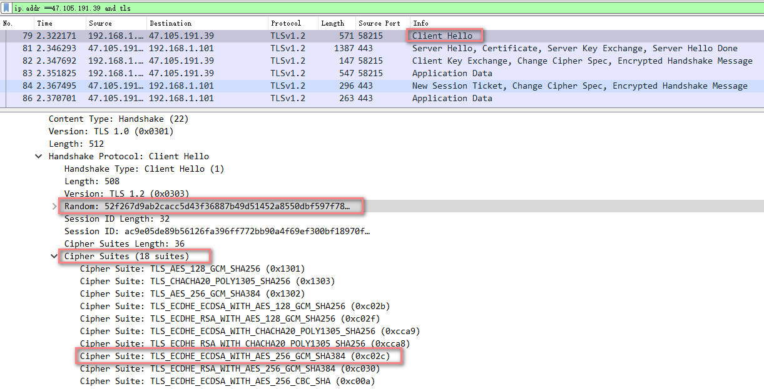The width and height of the screenshot is (764, 389).
Task: Select packet 79 Client Hello row
Action: tap(250, 36)
